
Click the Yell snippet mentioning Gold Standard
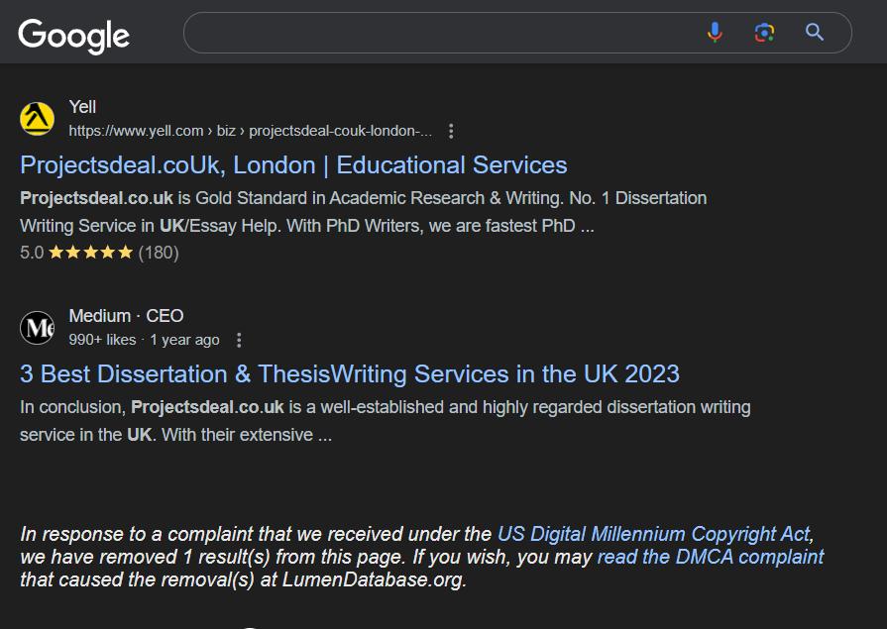pos(363,212)
